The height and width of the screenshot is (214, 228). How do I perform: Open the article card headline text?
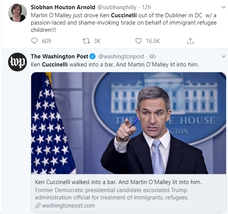118,182
